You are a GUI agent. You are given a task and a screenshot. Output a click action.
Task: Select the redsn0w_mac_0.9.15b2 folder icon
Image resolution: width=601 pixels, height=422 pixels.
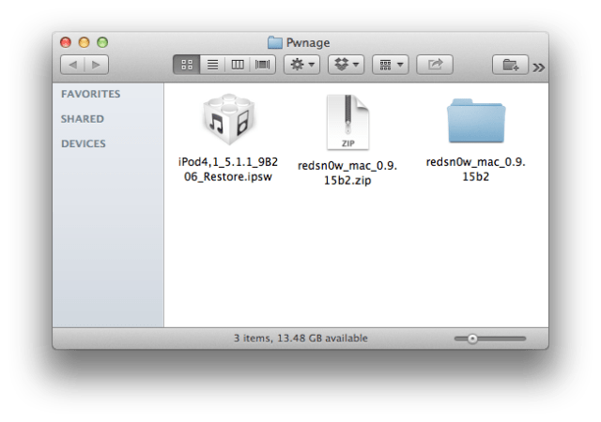point(476,121)
